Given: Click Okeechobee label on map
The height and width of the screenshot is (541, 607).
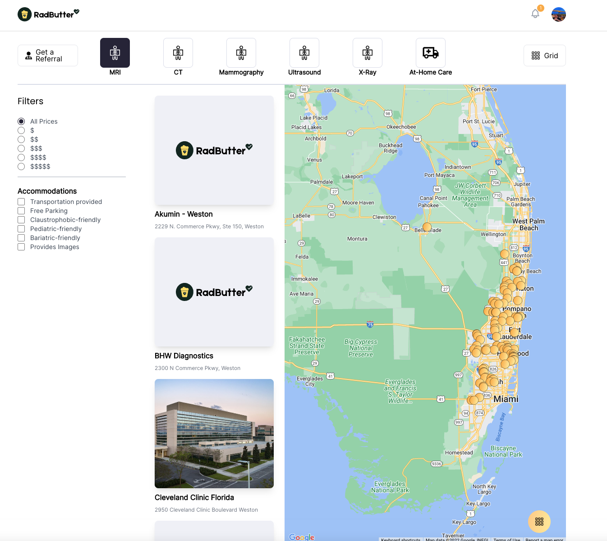Looking at the screenshot, I should tap(401, 127).
